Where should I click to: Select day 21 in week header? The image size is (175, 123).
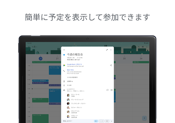(57, 58)
